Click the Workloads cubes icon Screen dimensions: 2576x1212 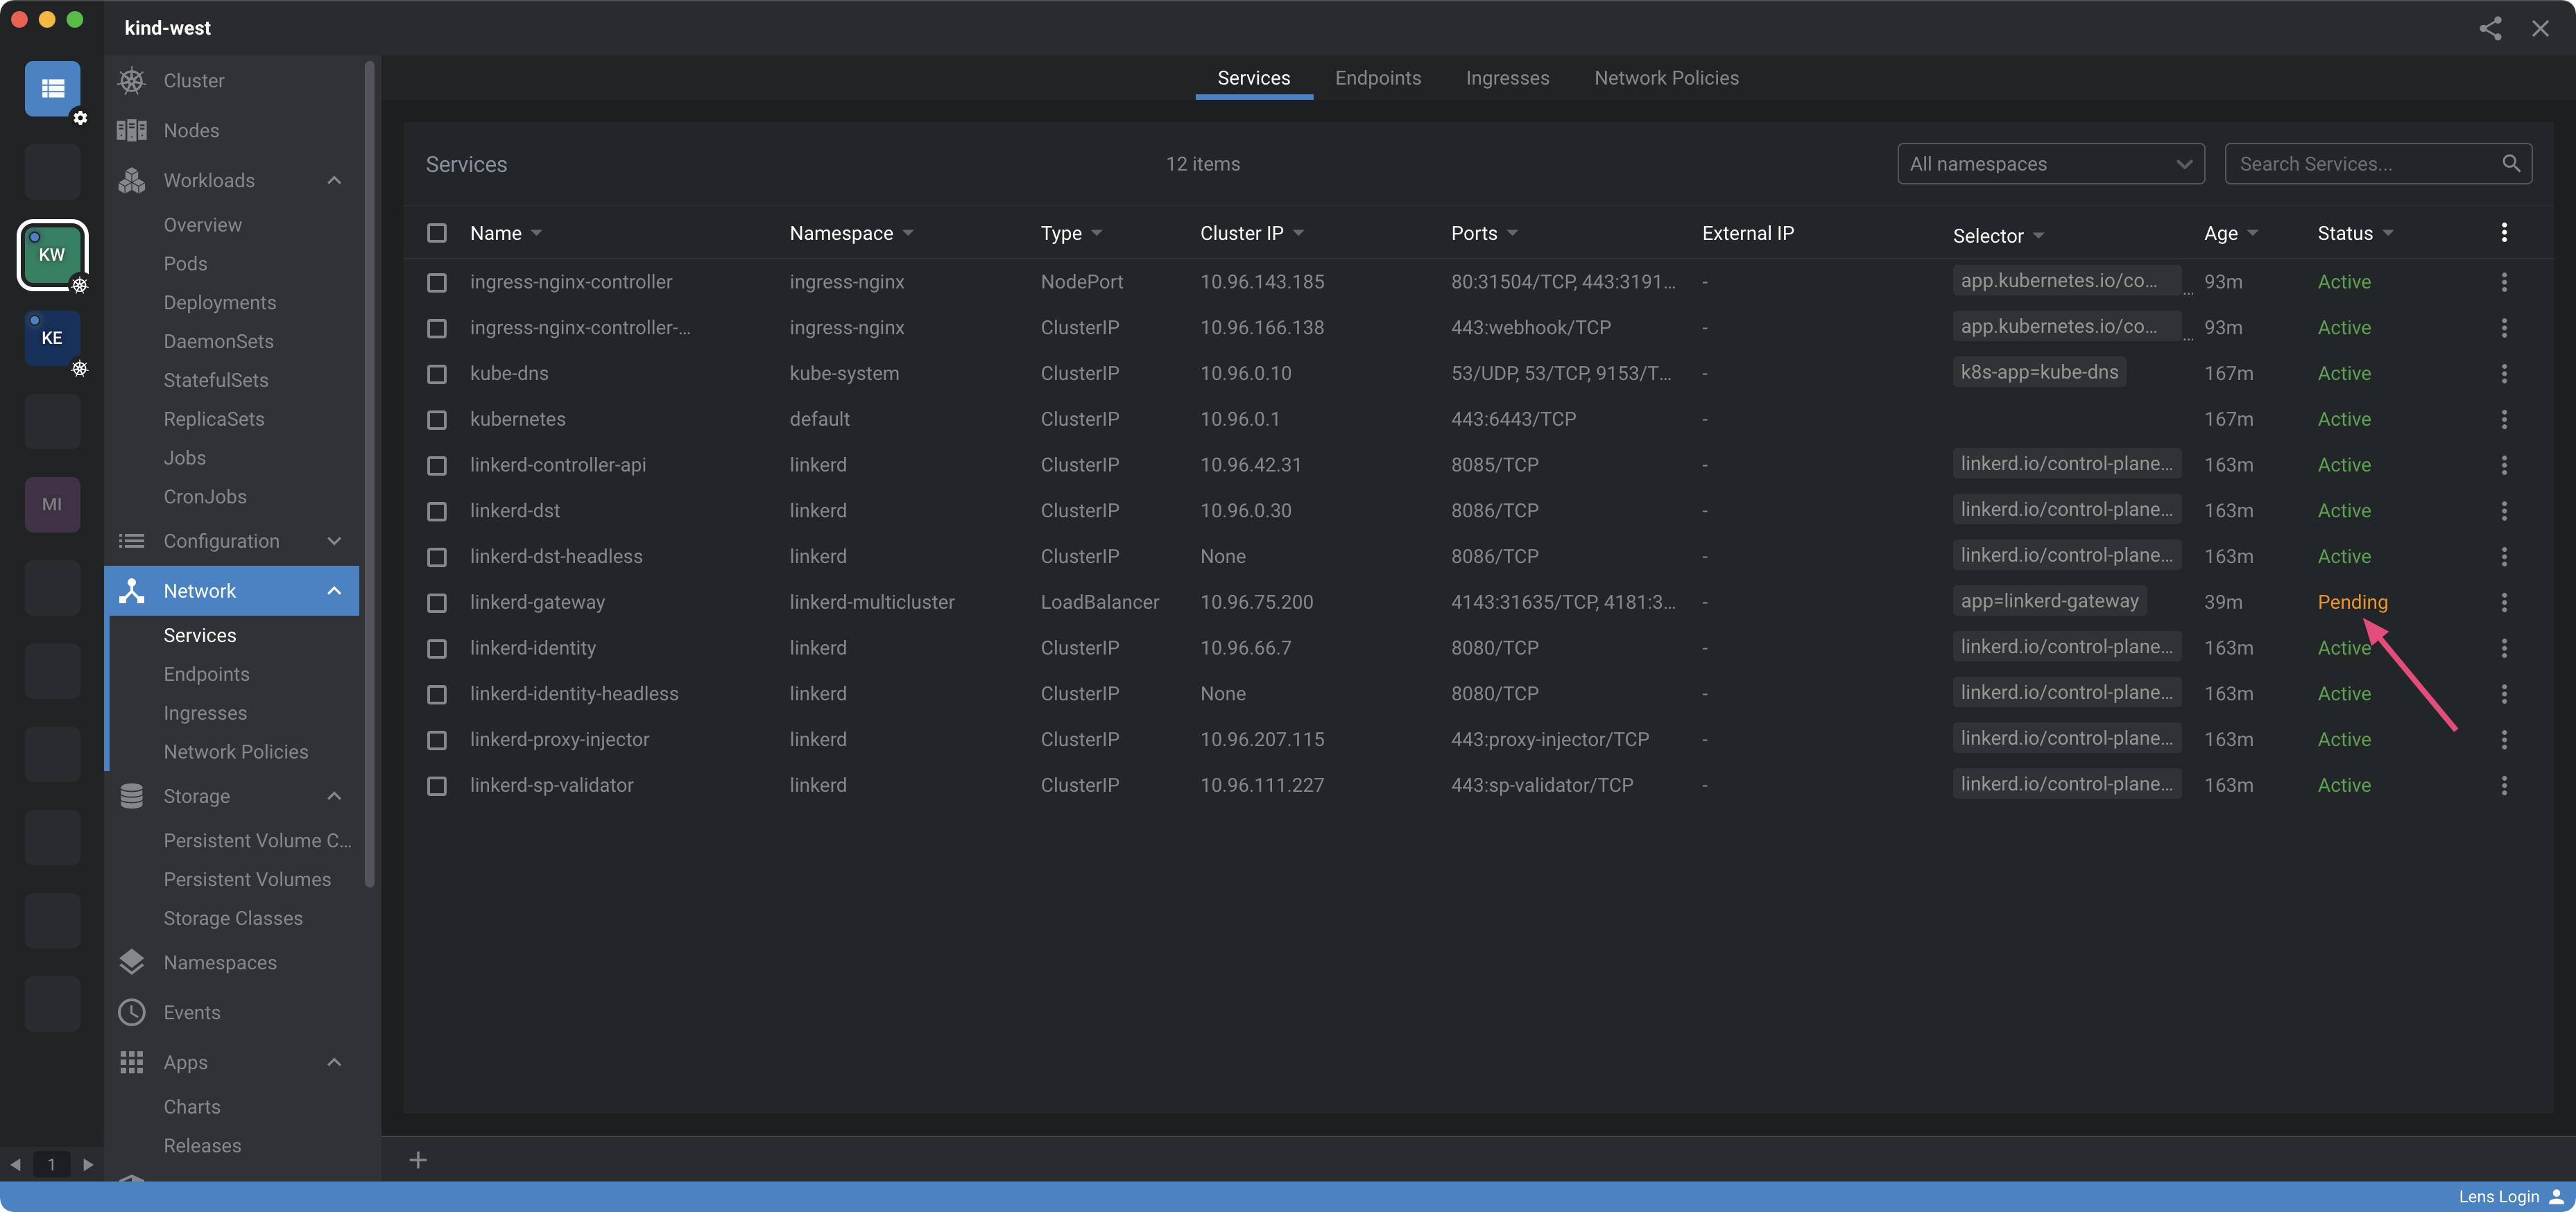(131, 180)
